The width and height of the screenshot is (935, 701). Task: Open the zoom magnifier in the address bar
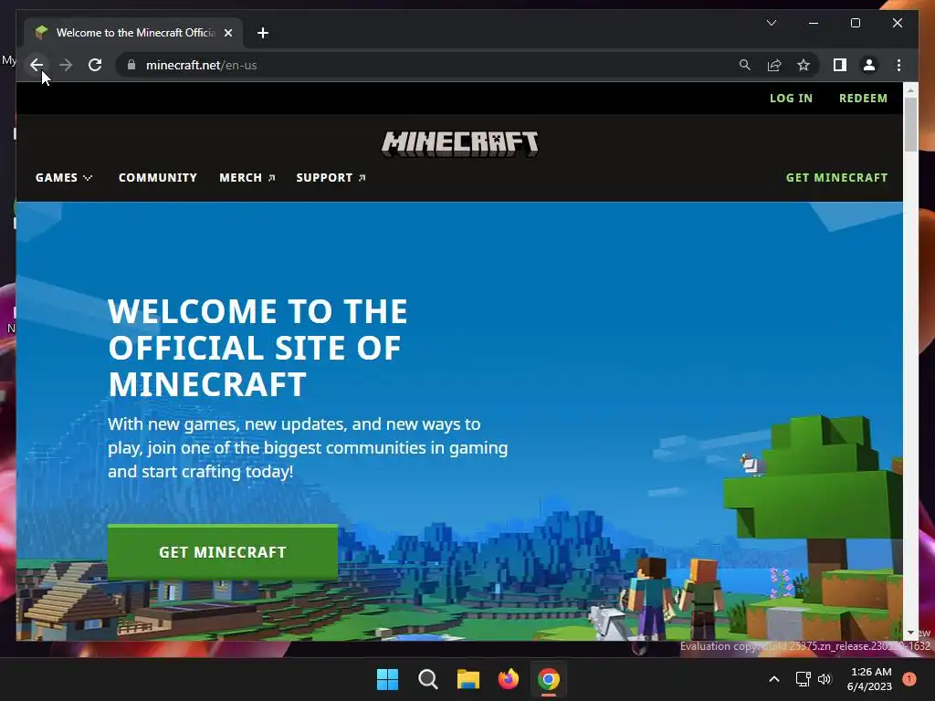[x=744, y=65]
